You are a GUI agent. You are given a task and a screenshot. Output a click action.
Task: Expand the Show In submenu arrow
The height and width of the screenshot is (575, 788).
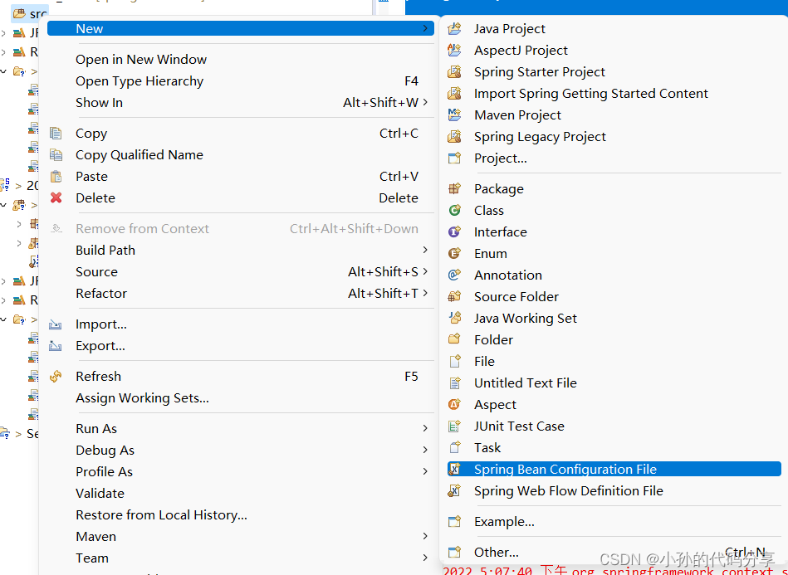coord(425,102)
